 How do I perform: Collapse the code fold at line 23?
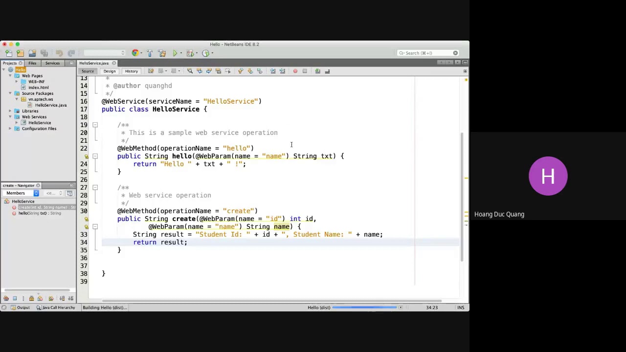coord(95,156)
